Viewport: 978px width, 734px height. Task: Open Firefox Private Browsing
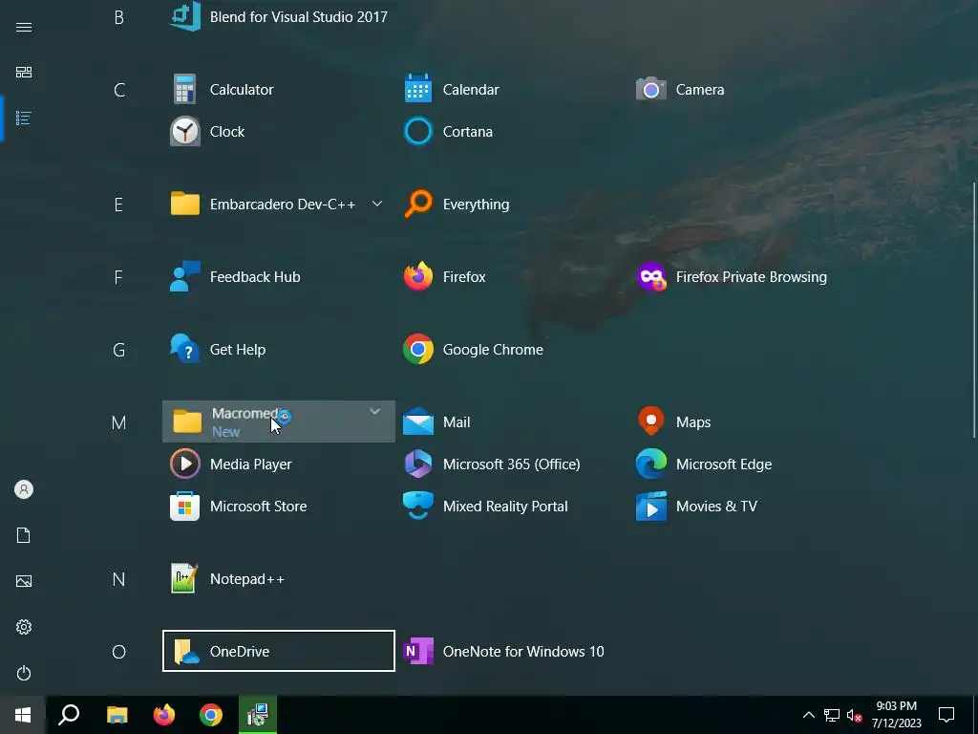pyautogui.click(x=744, y=277)
